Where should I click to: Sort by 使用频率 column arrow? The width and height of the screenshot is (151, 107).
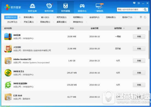[x=124, y=28]
